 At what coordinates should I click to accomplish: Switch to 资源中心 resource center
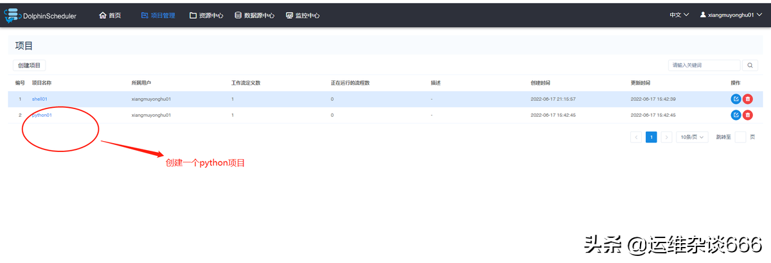[206, 15]
